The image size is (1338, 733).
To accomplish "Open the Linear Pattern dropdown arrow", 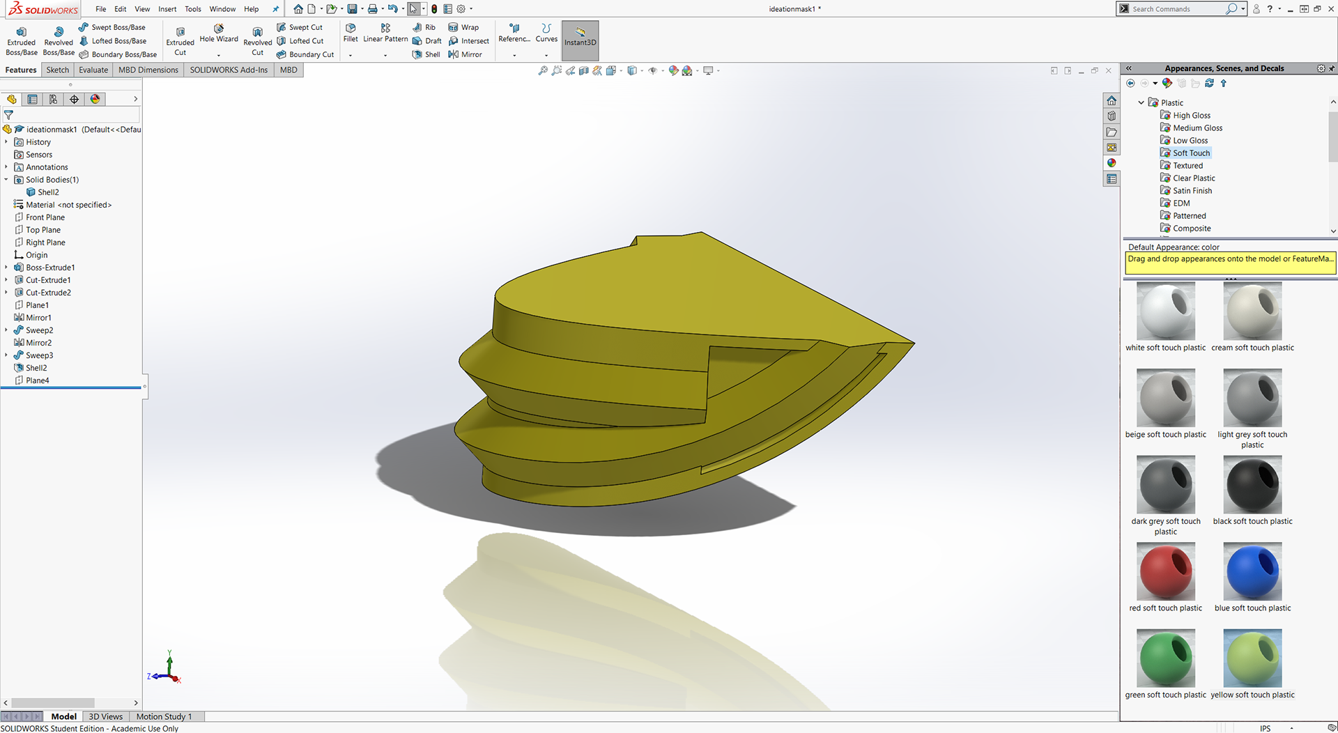I will pos(385,55).
